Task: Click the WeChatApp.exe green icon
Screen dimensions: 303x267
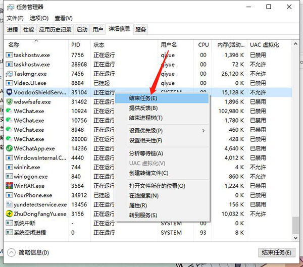Action: [x=9, y=148]
